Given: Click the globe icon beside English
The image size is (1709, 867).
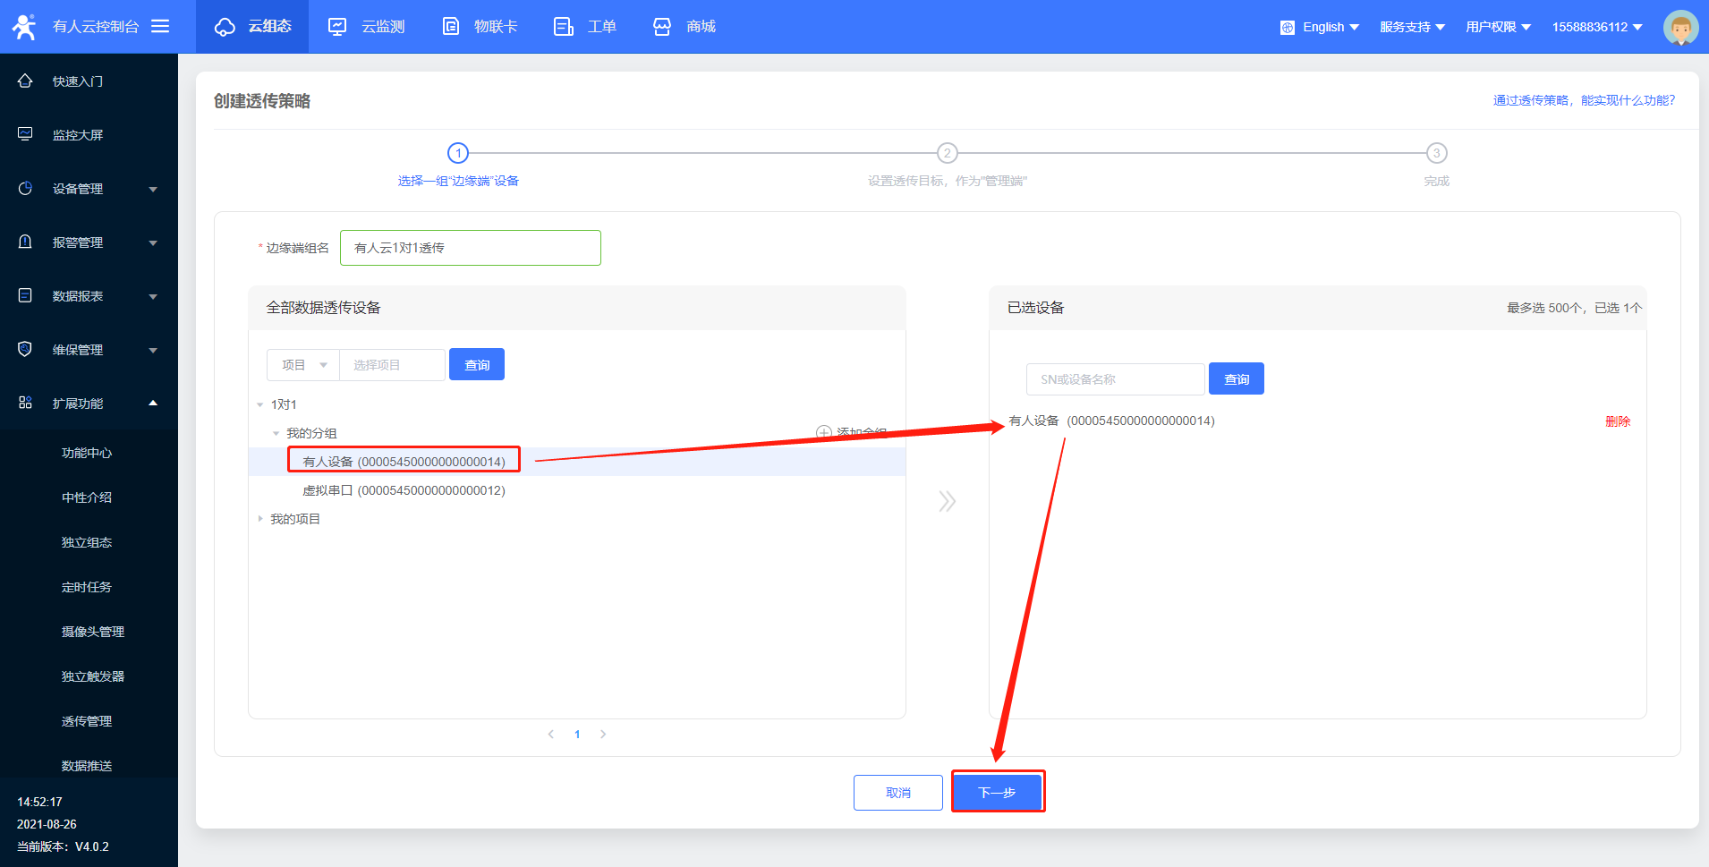Looking at the screenshot, I should coord(1287,27).
